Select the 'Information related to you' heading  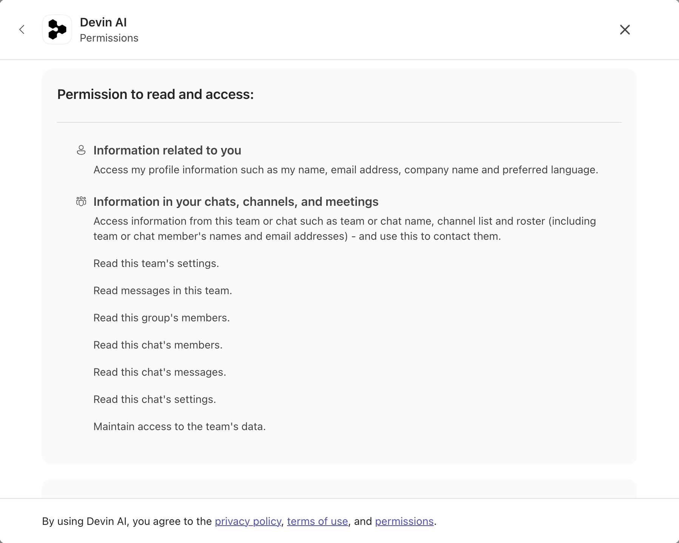167,150
